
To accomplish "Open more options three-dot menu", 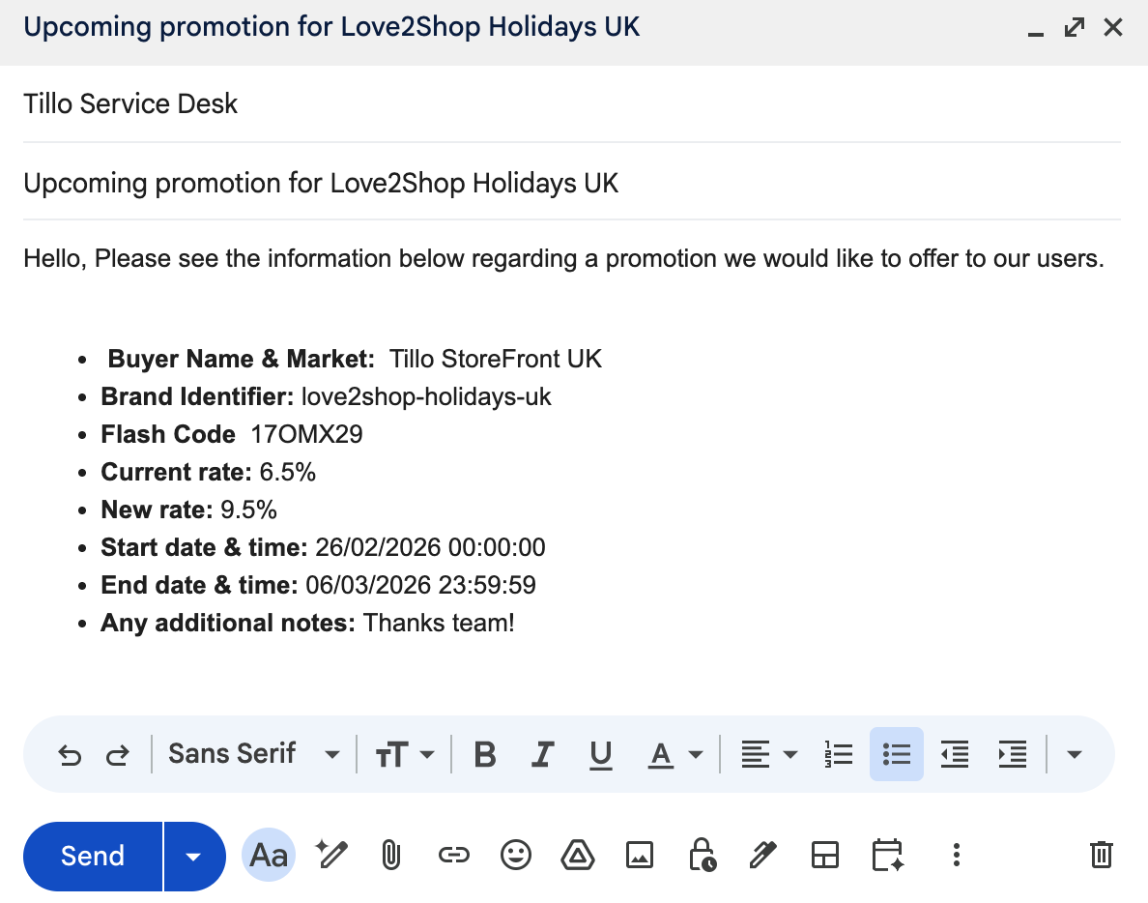I will tap(956, 856).
